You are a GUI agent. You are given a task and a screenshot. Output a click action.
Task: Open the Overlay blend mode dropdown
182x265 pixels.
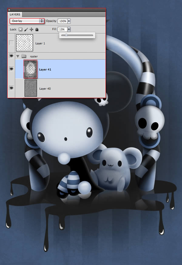point(27,21)
